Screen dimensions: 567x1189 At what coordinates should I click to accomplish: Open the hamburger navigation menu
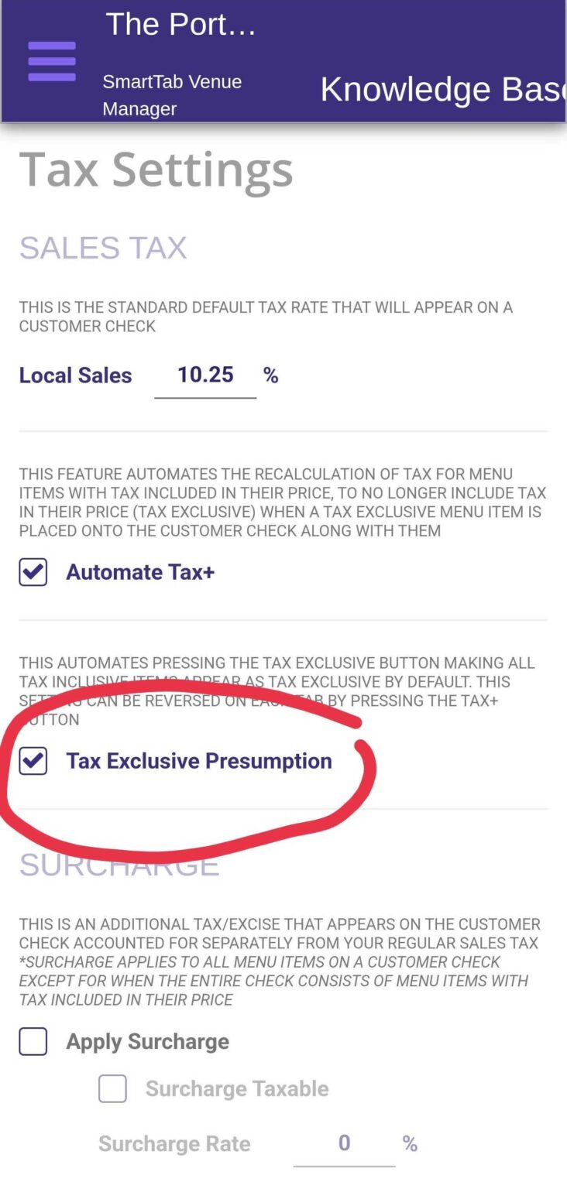pyautogui.click(x=52, y=61)
